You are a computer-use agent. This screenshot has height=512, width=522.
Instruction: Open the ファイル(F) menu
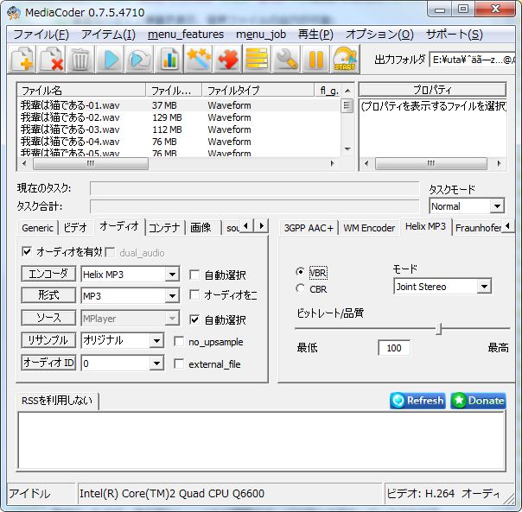[41, 35]
